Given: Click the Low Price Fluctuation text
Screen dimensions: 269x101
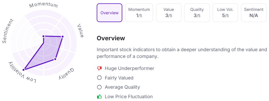Looking at the screenshot, I should click(x=129, y=97).
